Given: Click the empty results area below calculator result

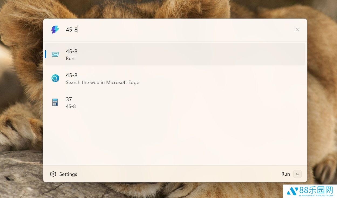Looking at the screenshot, I should (175, 139).
